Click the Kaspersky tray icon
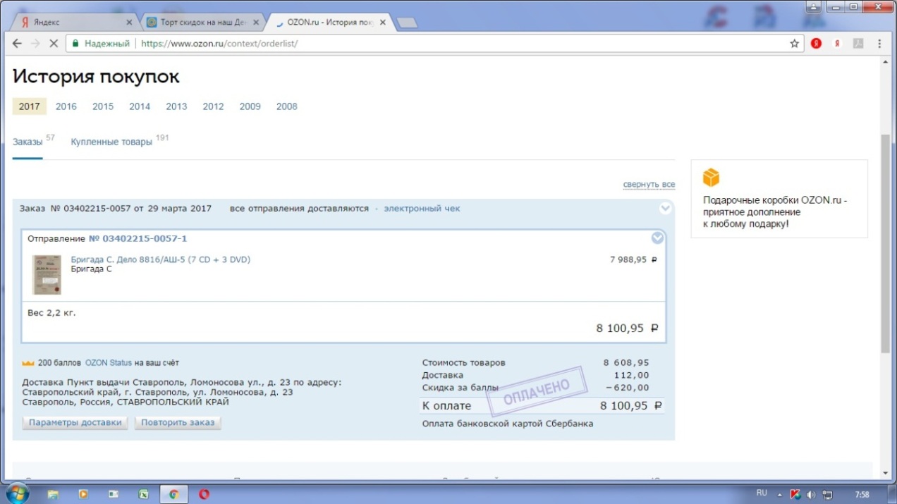 (795, 494)
